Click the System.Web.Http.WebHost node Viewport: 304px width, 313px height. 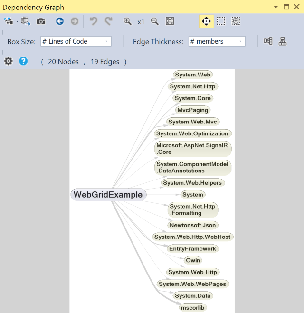[x=193, y=237]
